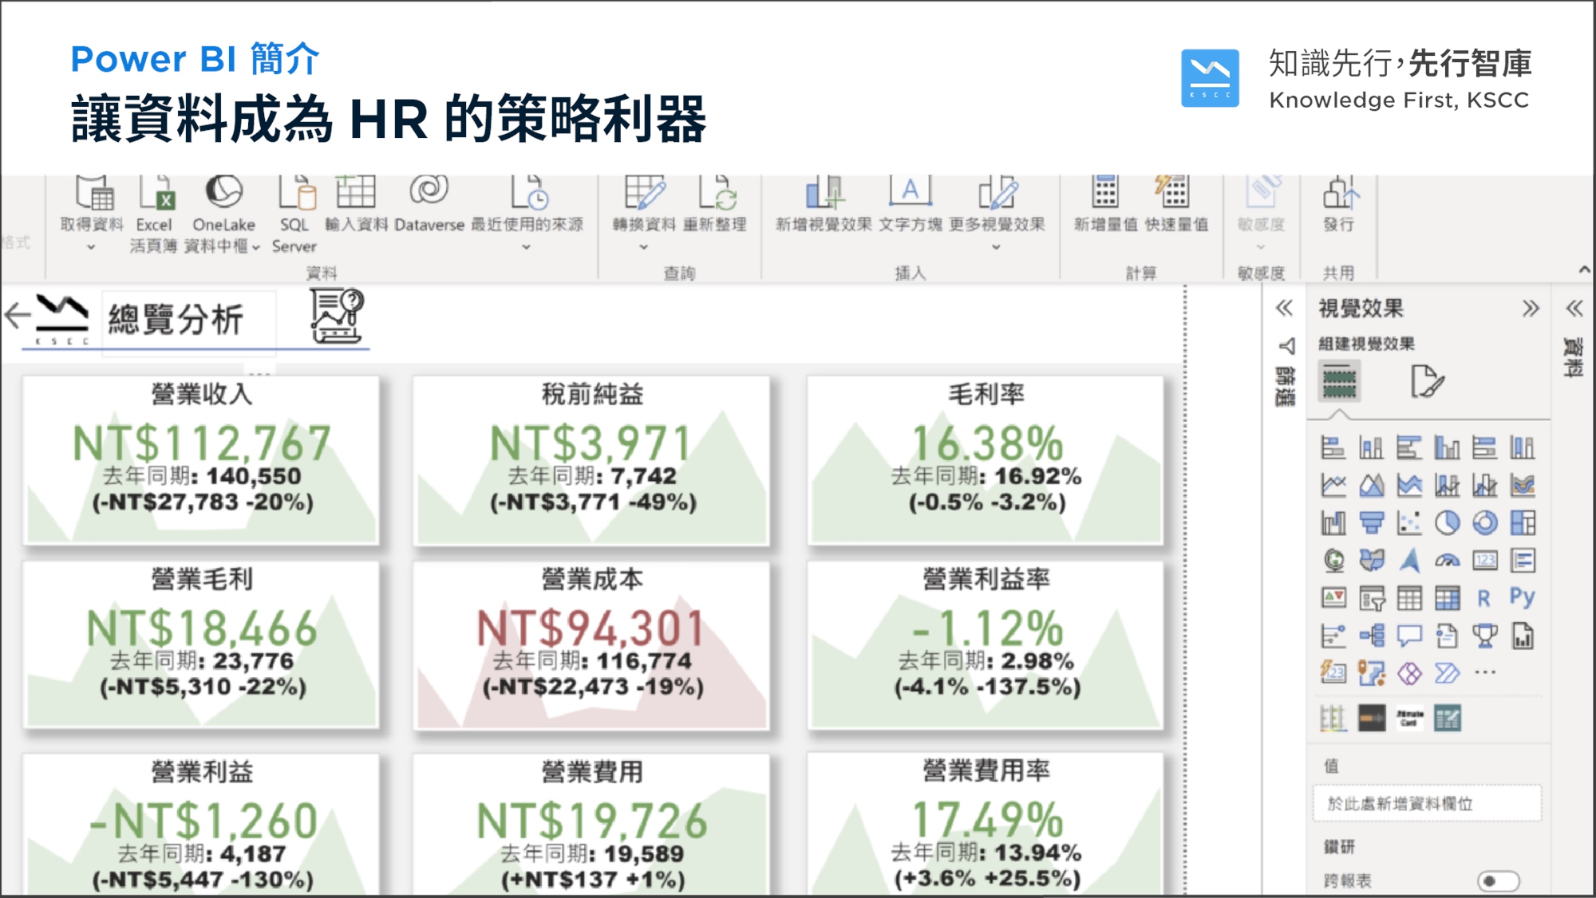
Task: Select the trophy metrics visual
Action: tap(1484, 636)
